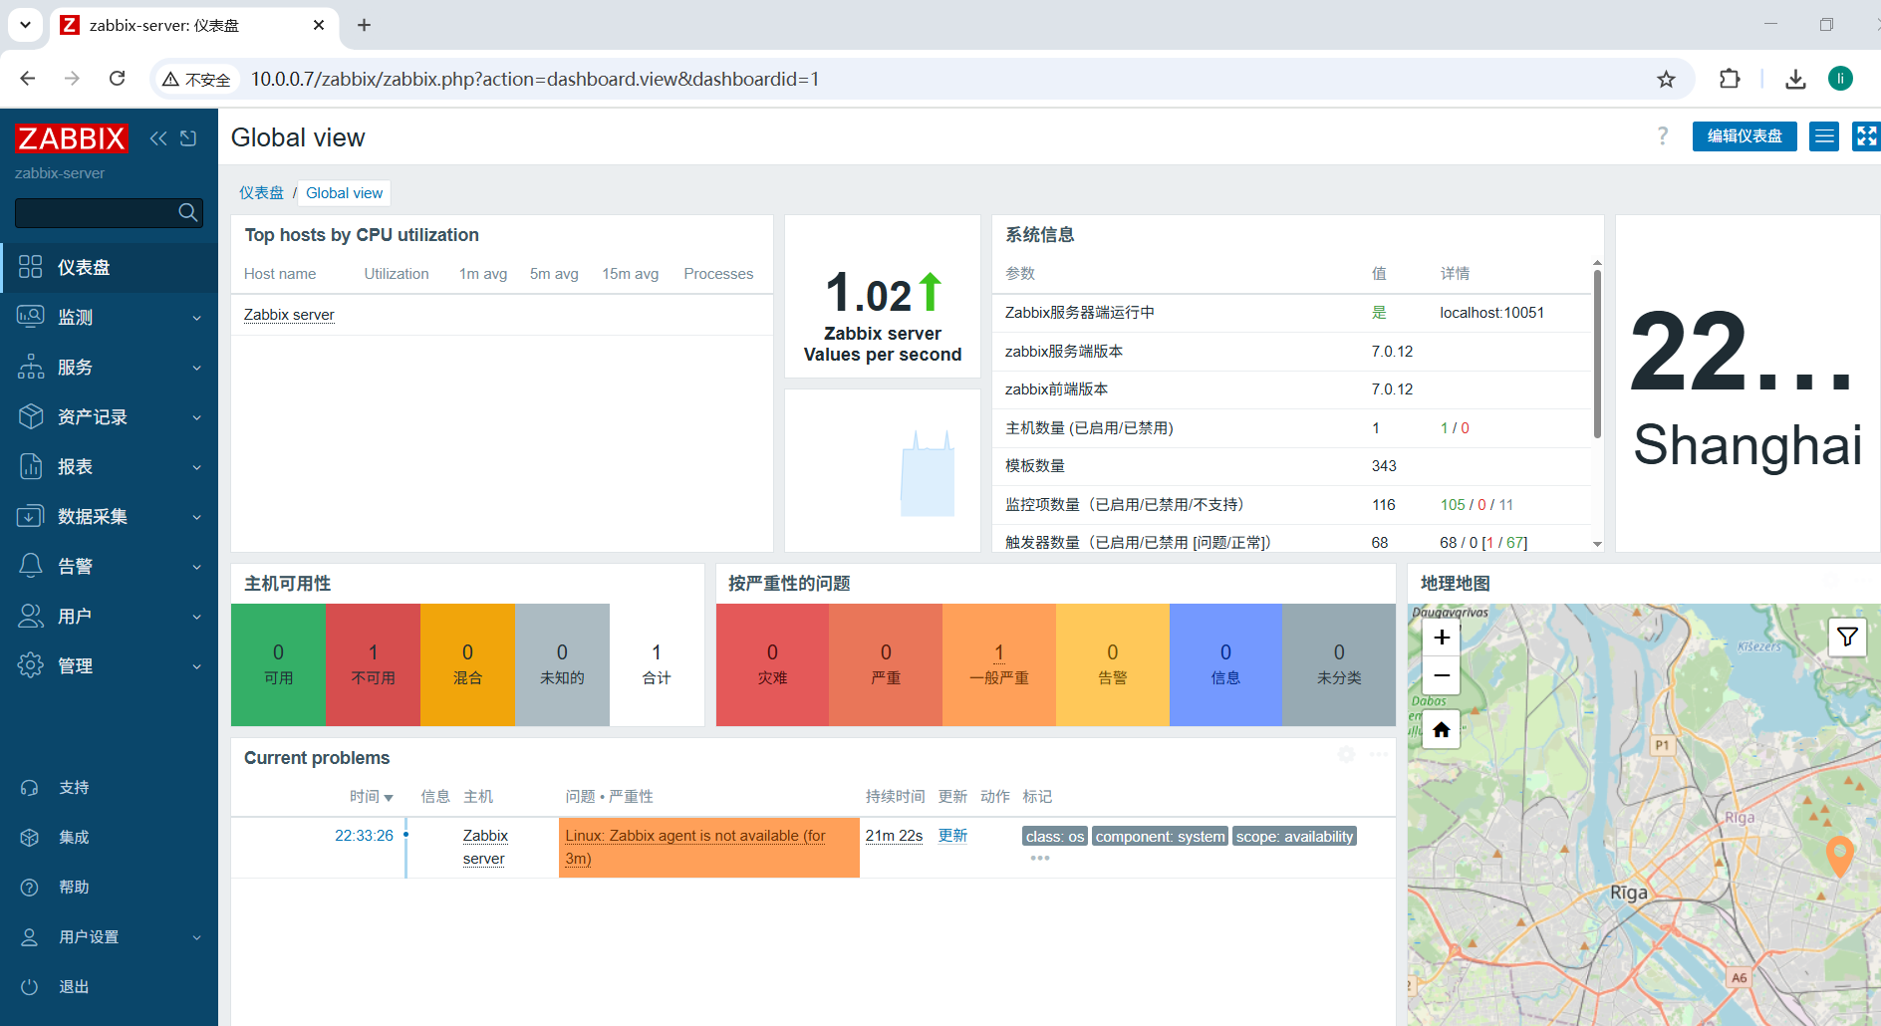Click the green 可用 availability tile

pos(278,664)
